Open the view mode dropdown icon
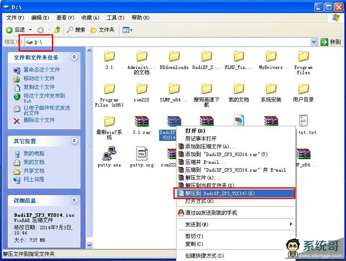Screen dimensions: 346x261 (127, 30)
